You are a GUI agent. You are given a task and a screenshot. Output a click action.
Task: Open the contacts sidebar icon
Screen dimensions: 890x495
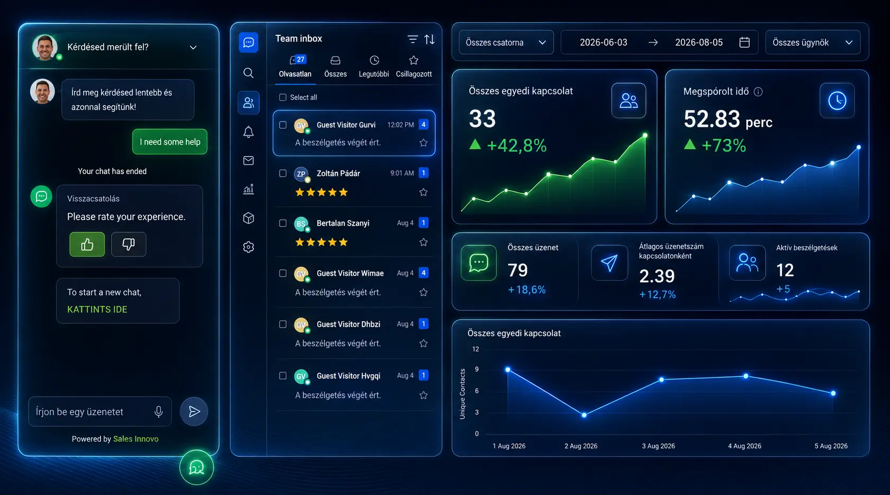(248, 103)
